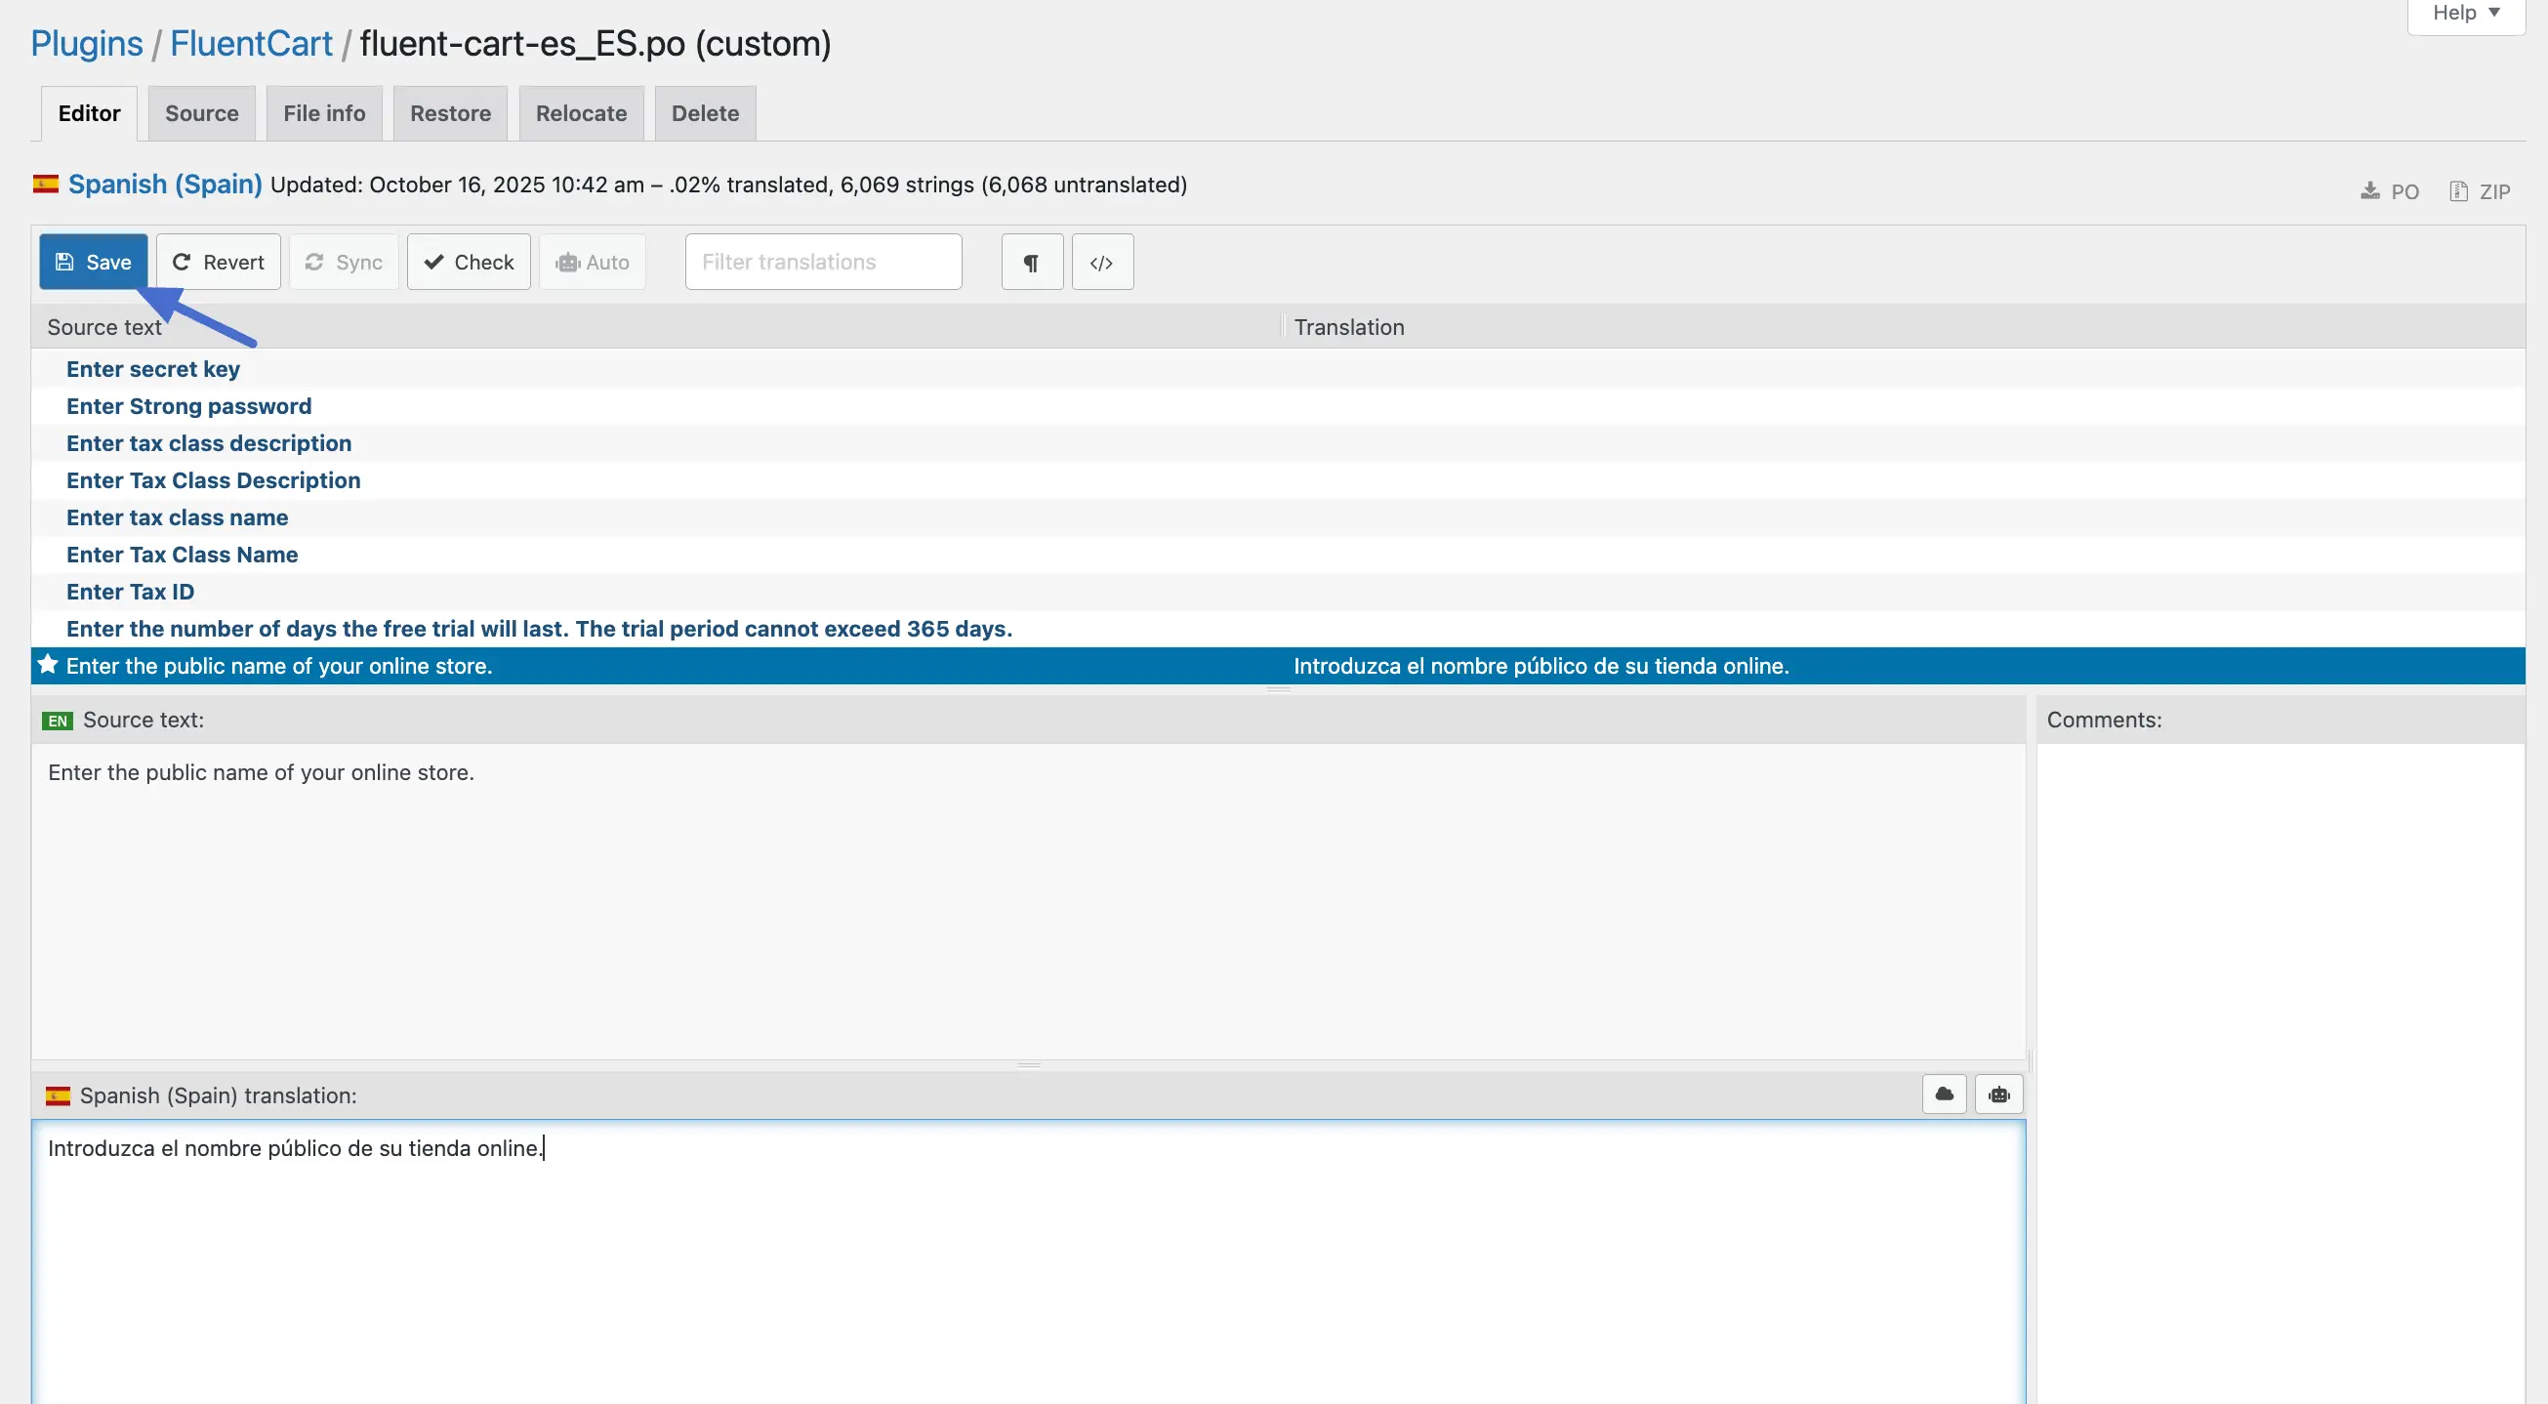Switch to the Source tab
2548x1404 pixels.
click(x=202, y=114)
